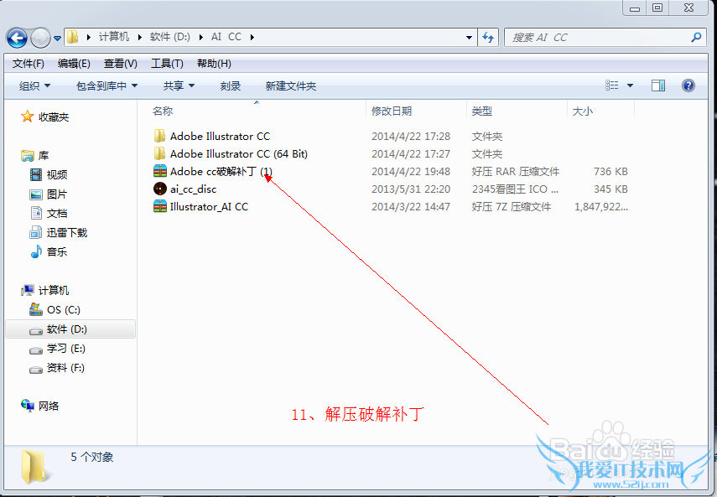Select 计算机 in the address breadcrumb
717x497 pixels.
(x=114, y=37)
